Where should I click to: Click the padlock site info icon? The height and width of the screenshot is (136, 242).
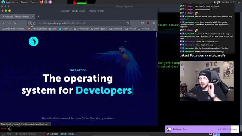tap(34, 23)
